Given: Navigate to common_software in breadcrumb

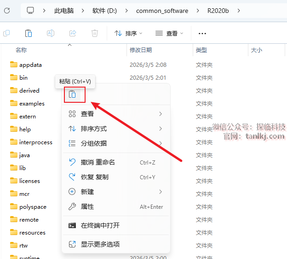Looking at the screenshot, I should click(162, 11).
